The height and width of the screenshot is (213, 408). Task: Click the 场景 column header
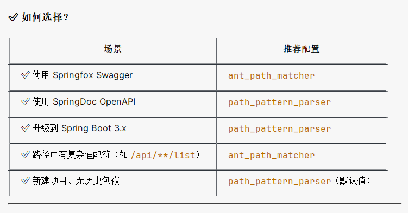click(x=112, y=49)
